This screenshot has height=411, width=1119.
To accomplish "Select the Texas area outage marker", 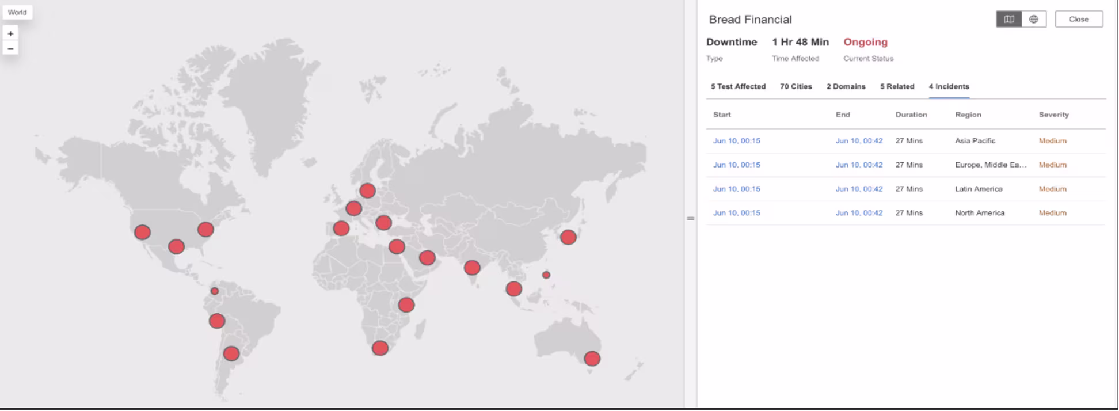I will pyautogui.click(x=176, y=246).
